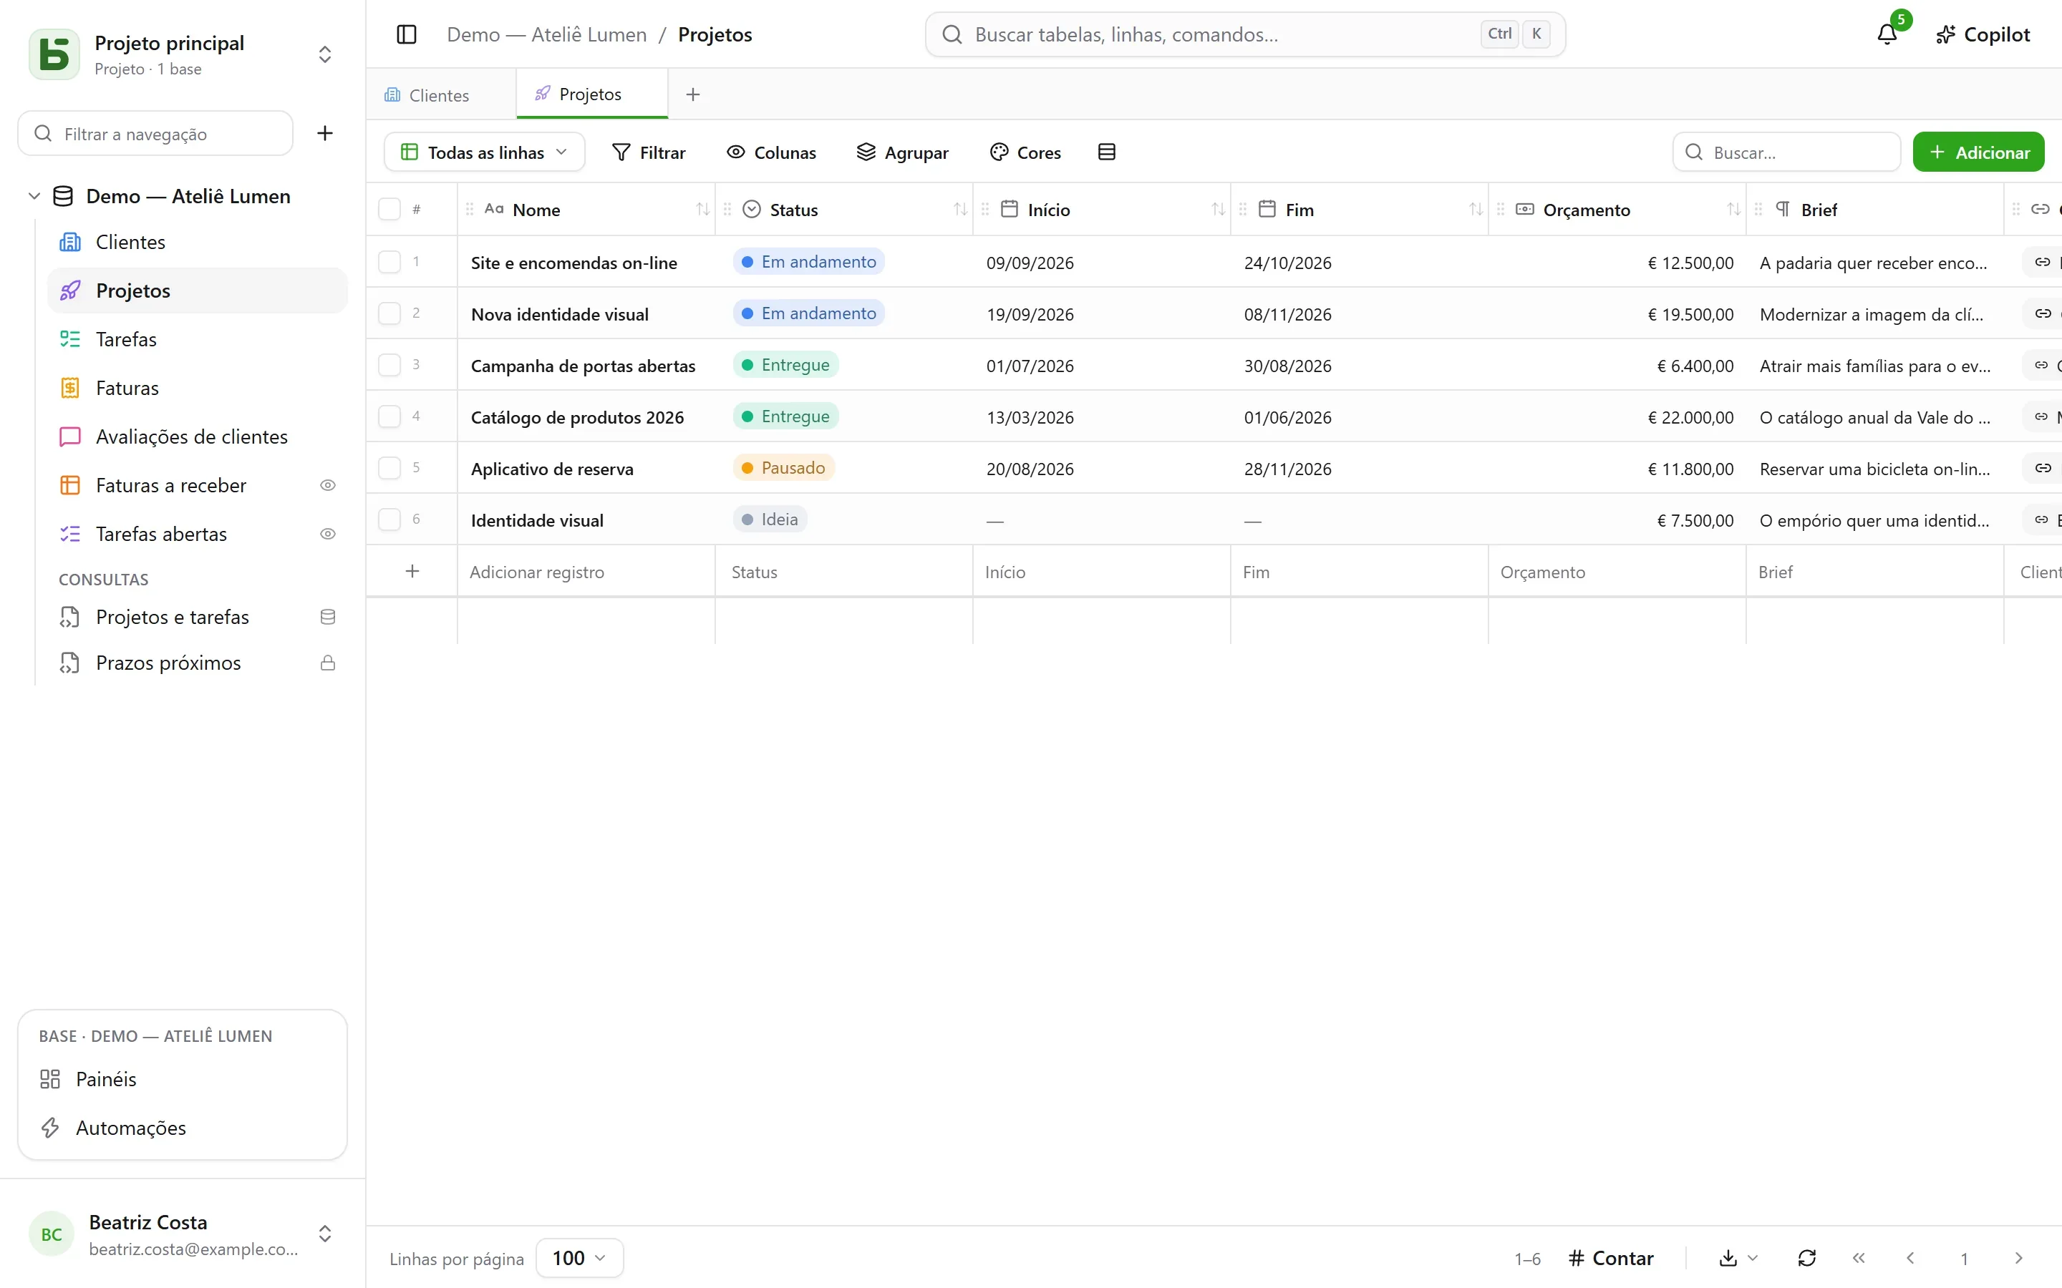The image size is (2062, 1288).
Task: Go to next page arrow
Action: tap(2018, 1258)
